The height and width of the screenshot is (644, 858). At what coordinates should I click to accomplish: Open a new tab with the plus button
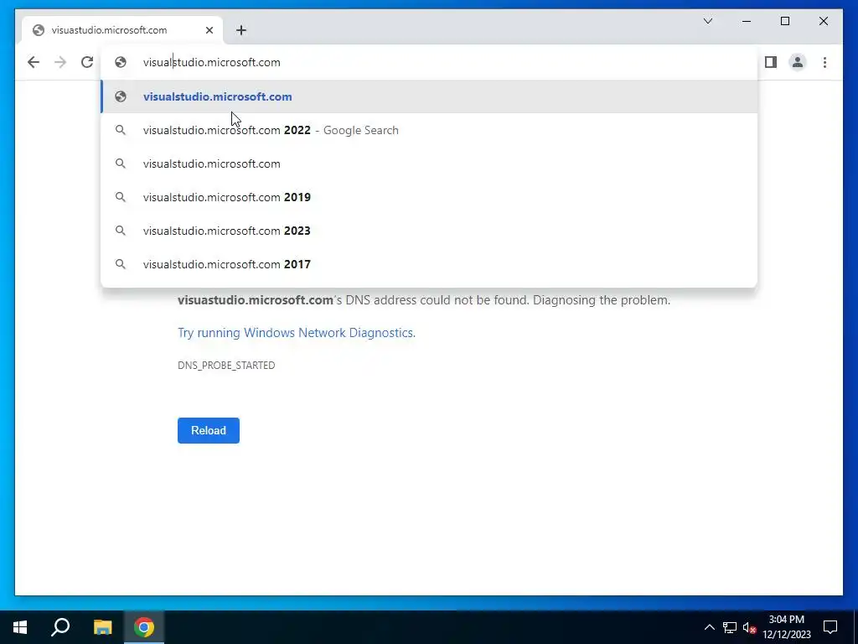(241, 30)
